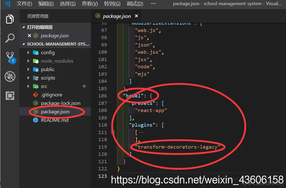Image resolution: width=286 pixels, height=188 pixels.
Task: Collapse the SCHOOL-MANAGEMENT-SYS project section
Action: pos(24,44)
